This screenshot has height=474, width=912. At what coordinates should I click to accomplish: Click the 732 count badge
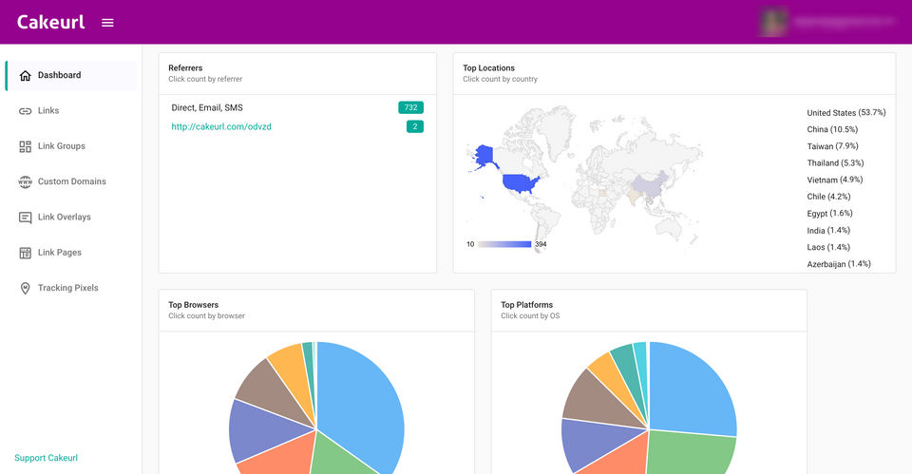(410, 107)
